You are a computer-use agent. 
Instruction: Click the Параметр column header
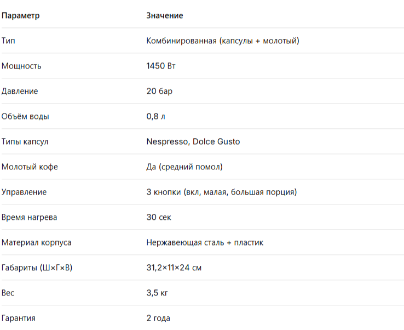(x=21, y=15)
